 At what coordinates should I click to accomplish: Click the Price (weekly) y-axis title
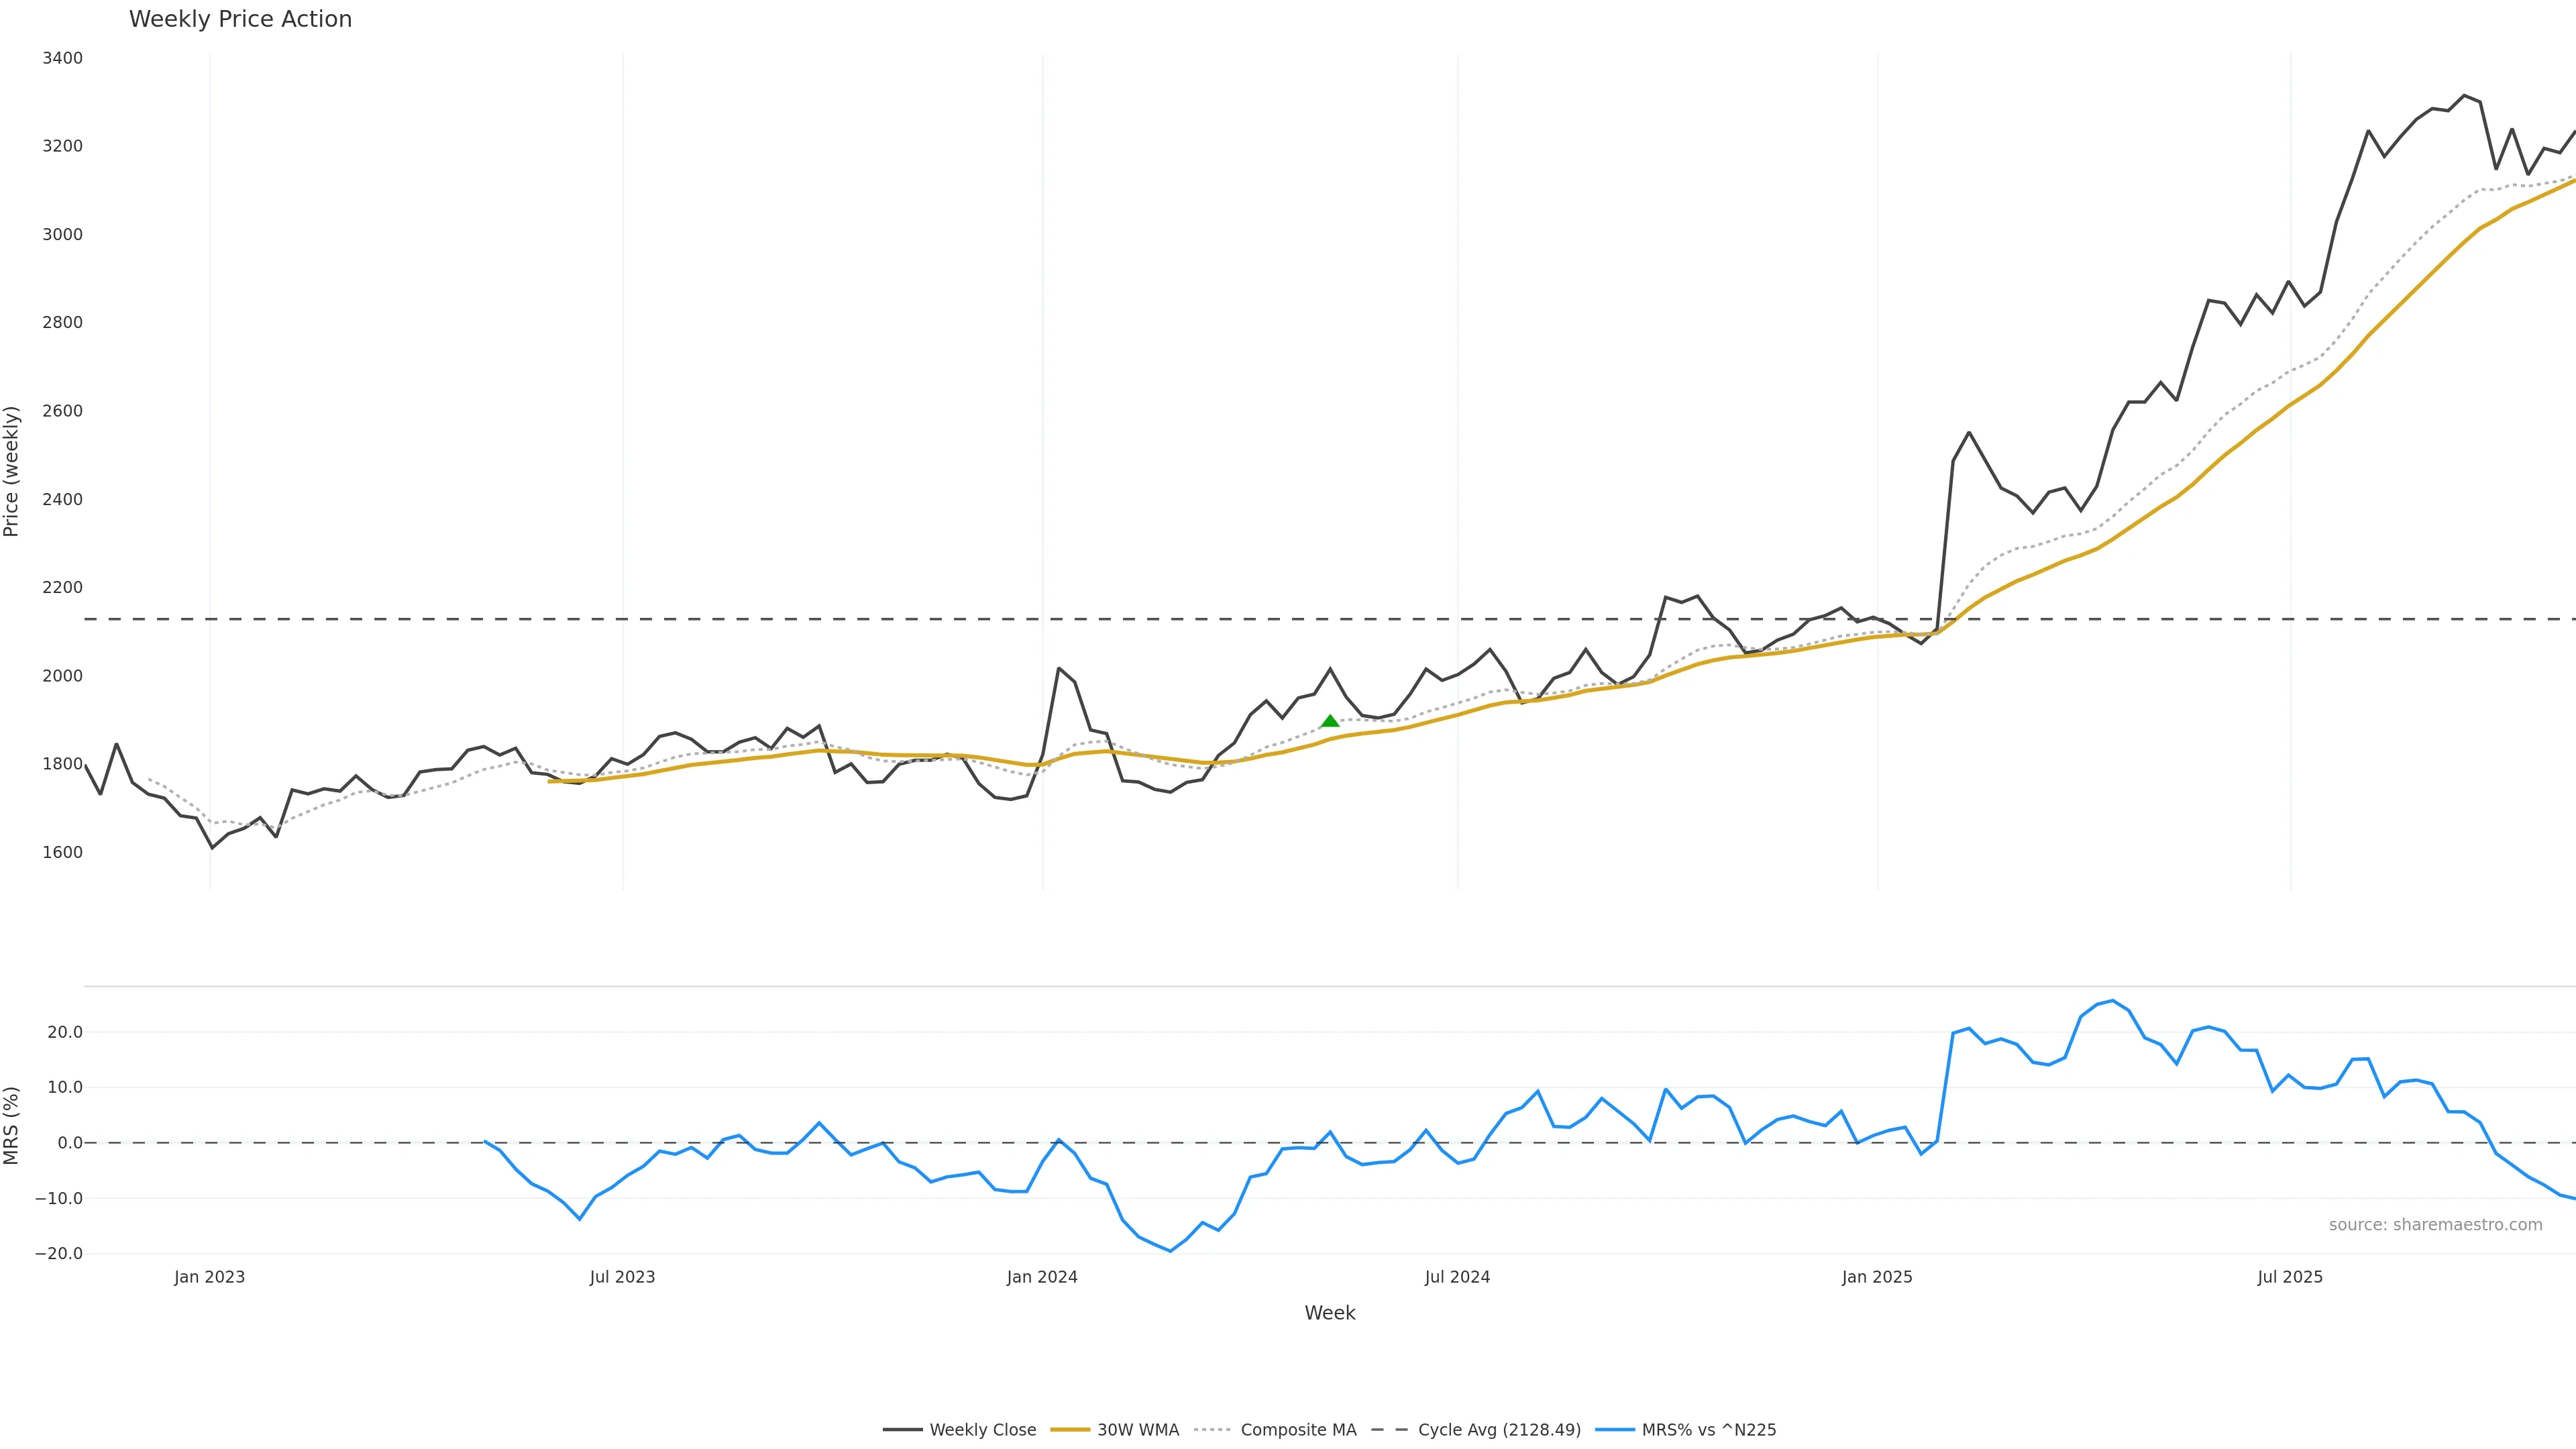(12, 471)
